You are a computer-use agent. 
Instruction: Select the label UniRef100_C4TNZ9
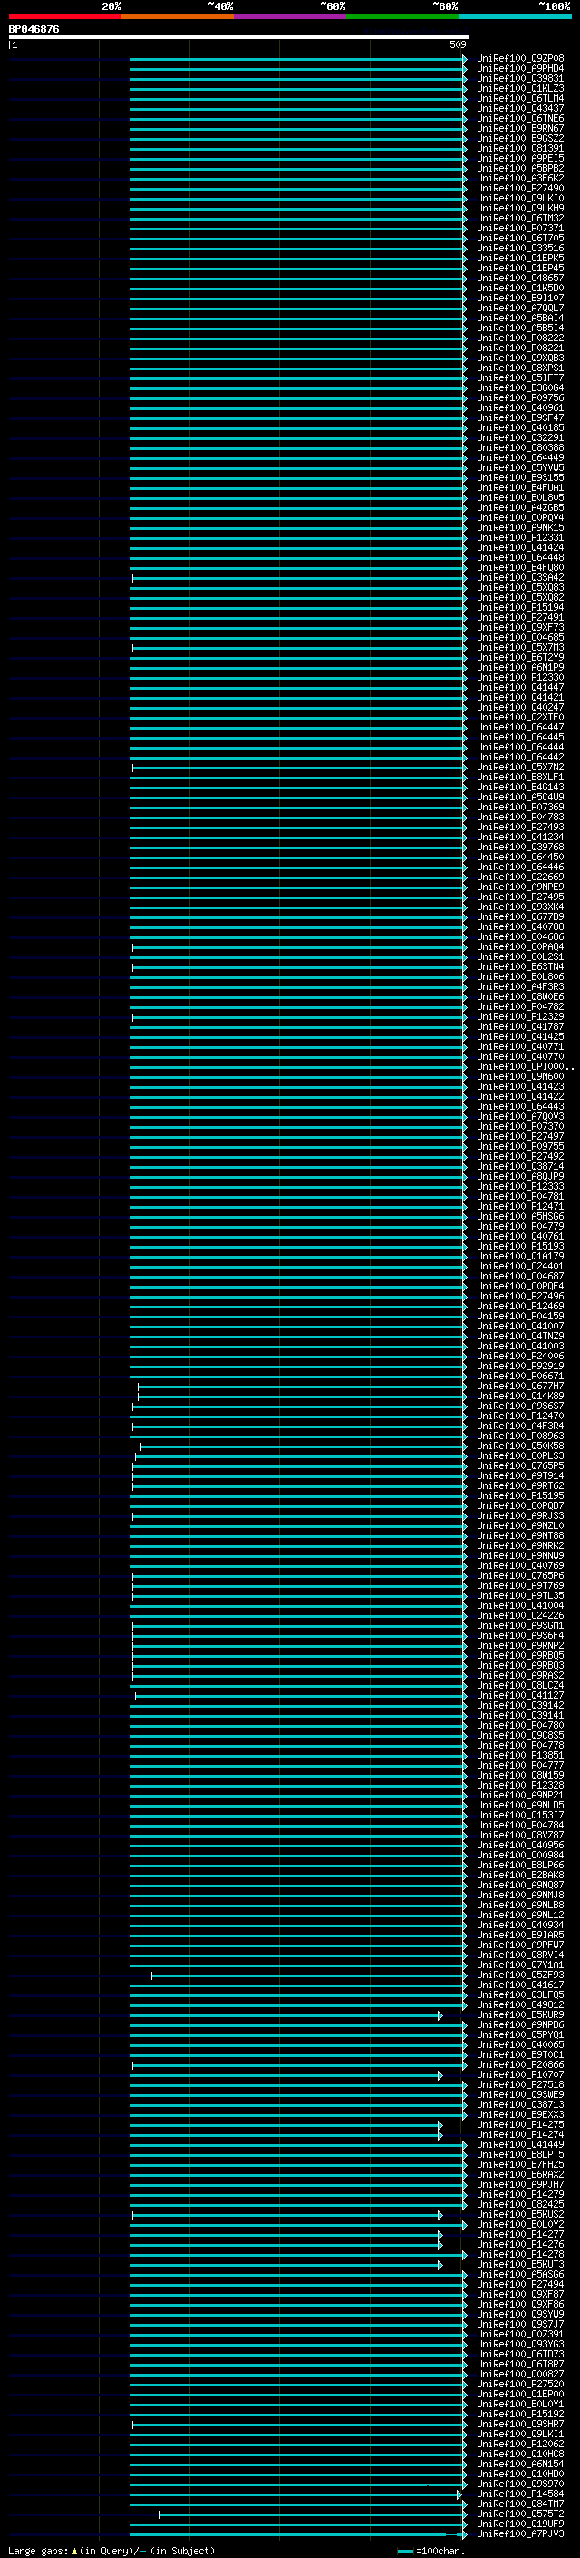(520, 1336)
